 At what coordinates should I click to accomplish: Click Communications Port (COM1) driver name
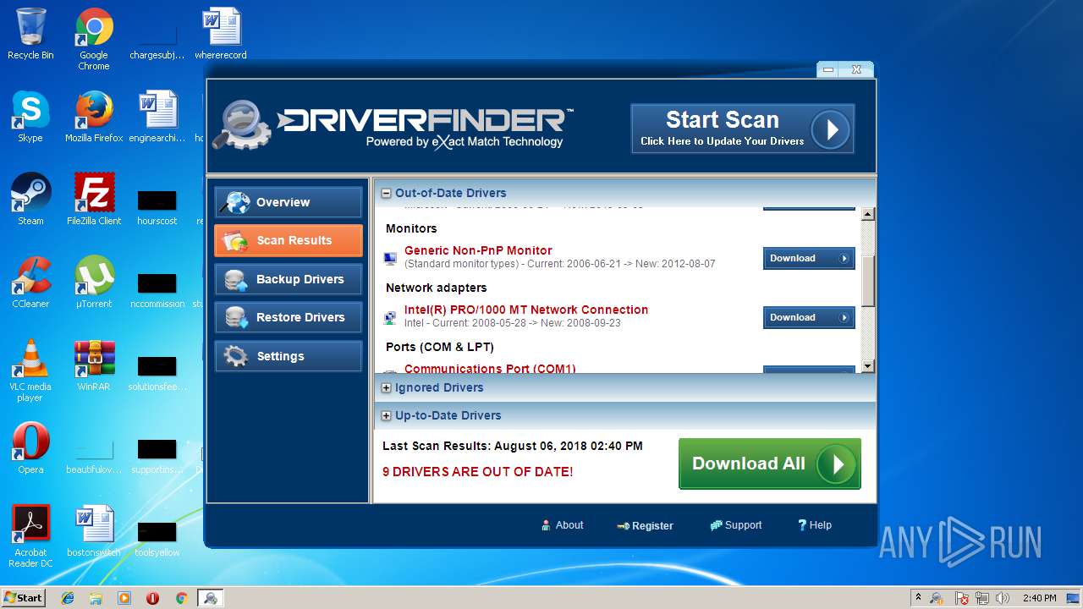[490, 368]
